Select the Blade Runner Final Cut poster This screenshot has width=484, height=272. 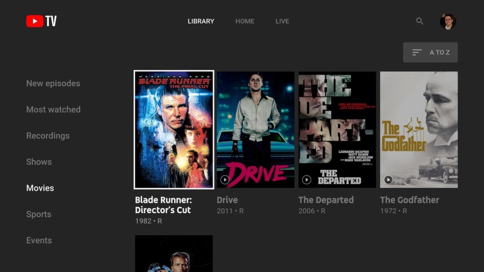[x=174, y=130]
